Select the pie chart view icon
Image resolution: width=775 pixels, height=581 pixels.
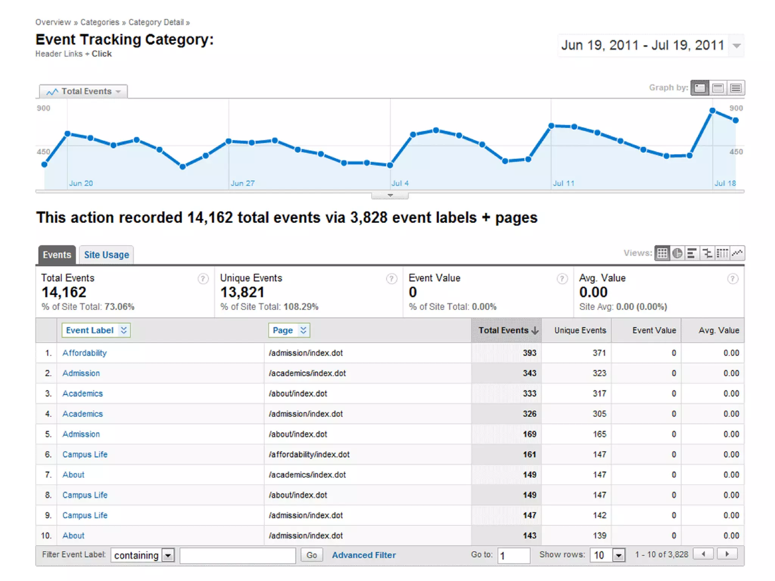[677, 253]
